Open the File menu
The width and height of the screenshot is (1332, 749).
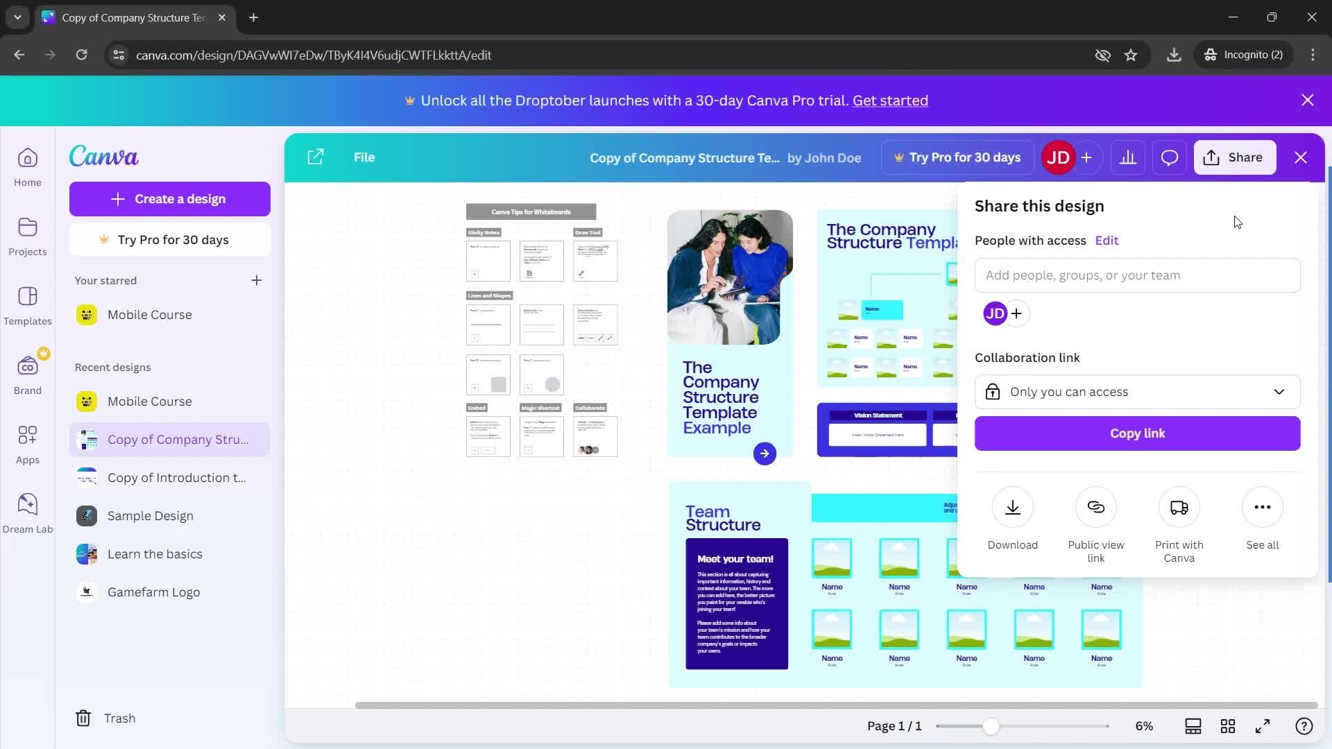pyautogui.click(x=364, y=156)
